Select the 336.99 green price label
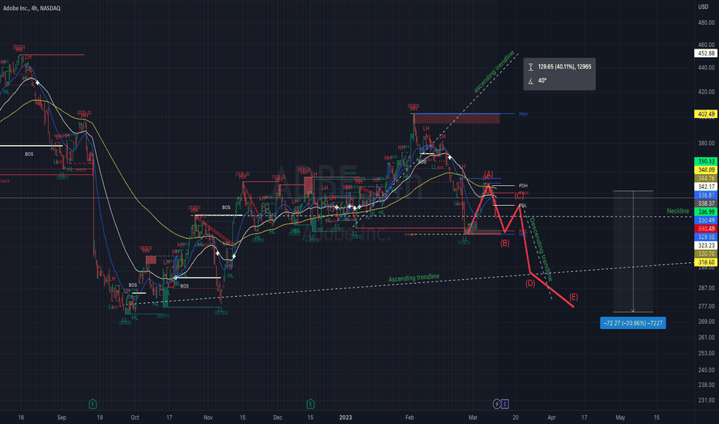 coord(706,212)
